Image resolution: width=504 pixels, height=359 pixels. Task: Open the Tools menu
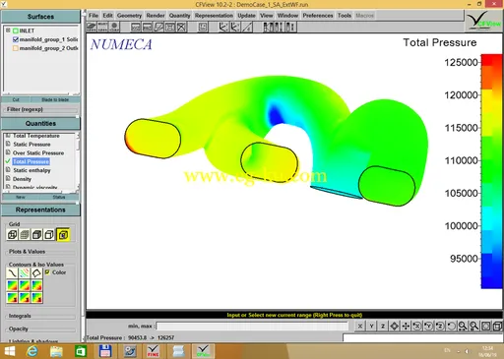click(345, 16)
